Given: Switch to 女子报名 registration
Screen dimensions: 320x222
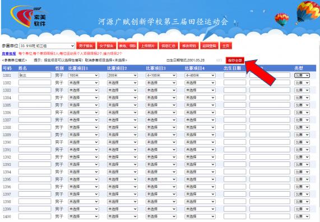Looking at the screenshot, I should 106,46.
